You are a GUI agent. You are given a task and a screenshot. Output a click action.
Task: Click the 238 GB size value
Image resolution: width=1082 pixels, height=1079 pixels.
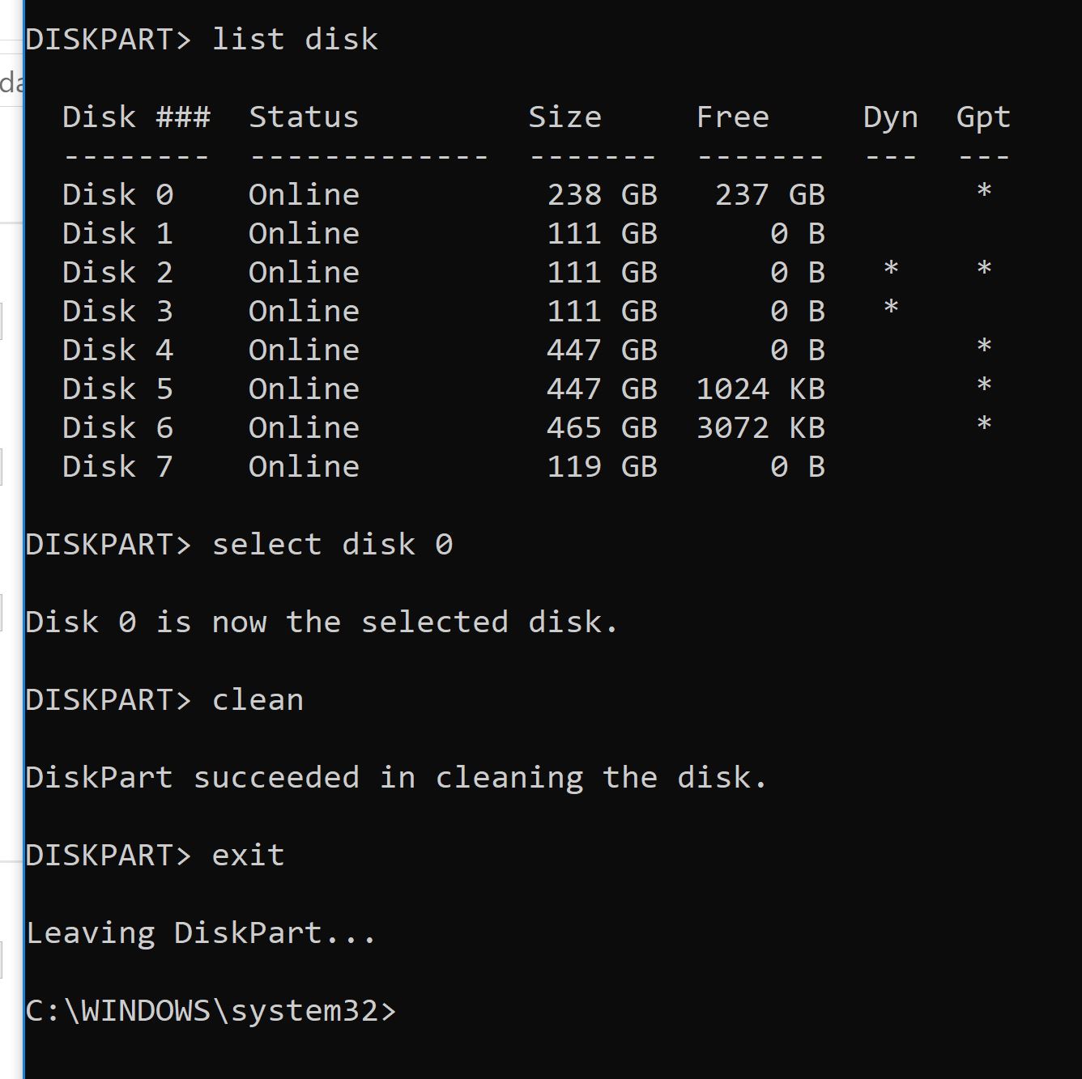(x=603, y=194)
